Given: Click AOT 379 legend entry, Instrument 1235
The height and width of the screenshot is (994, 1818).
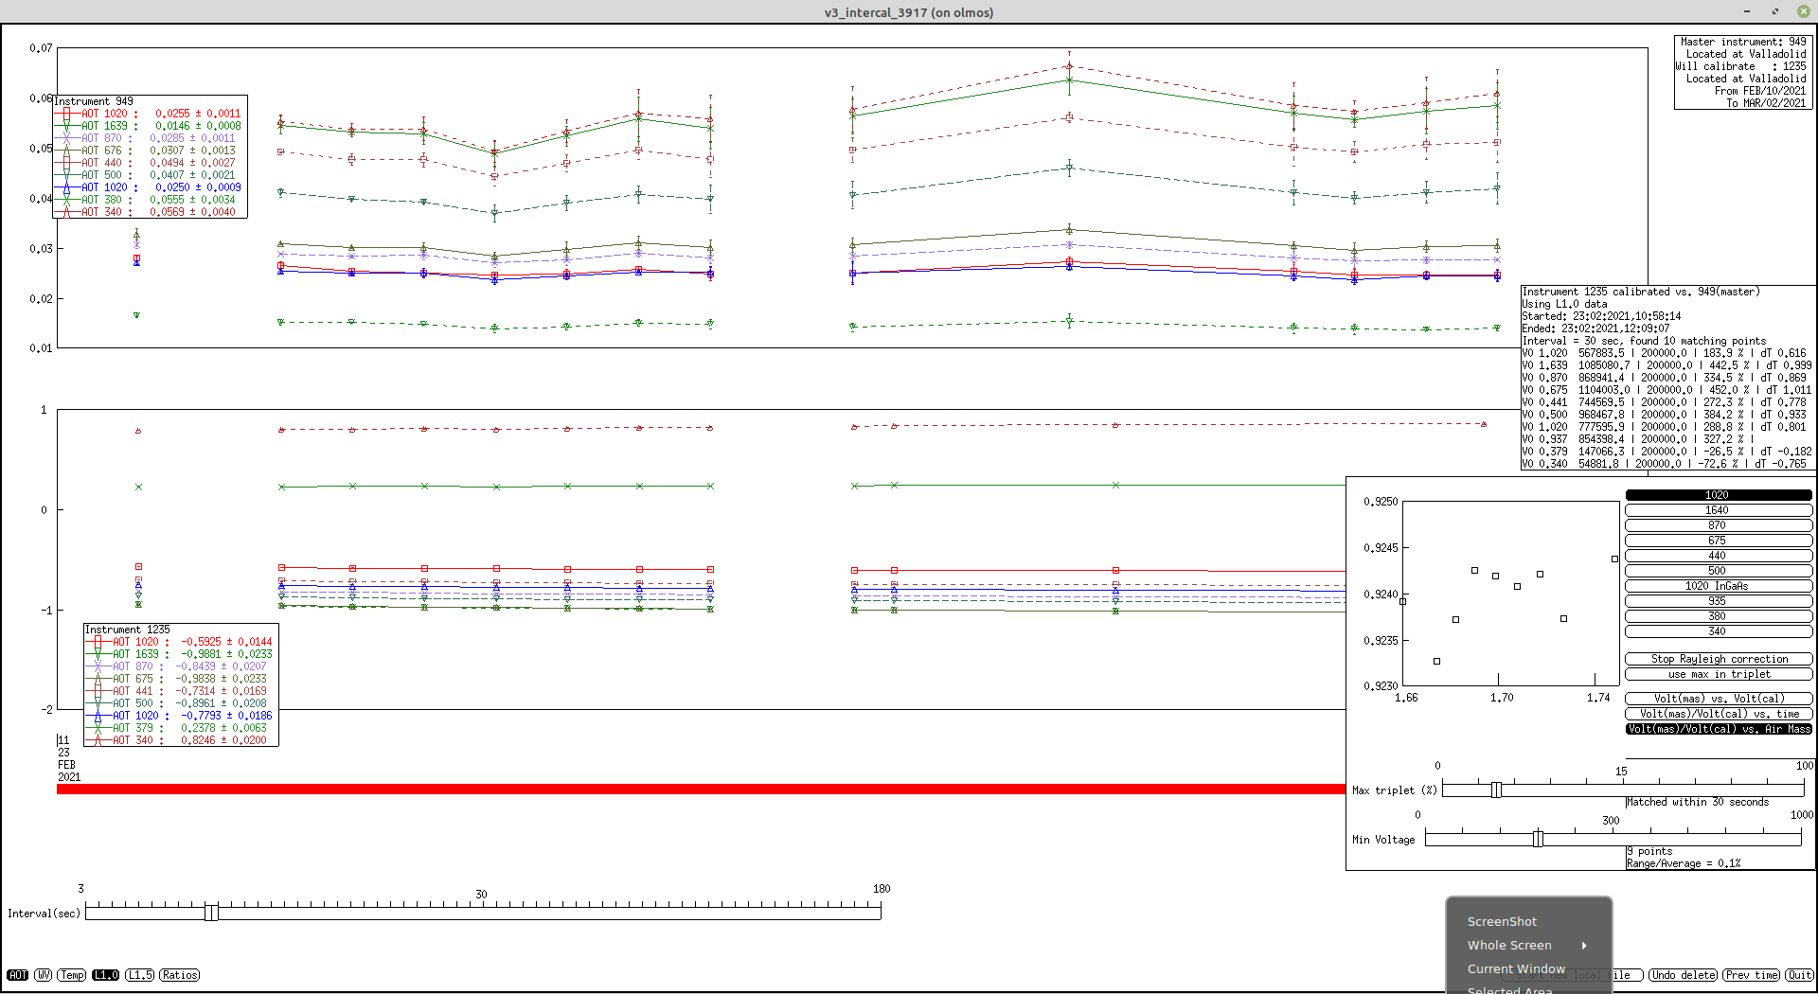Looking at the screenshot, I should [x=181, y=728].
